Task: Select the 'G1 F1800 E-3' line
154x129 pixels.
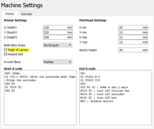Action: click(x=90, y=77)
